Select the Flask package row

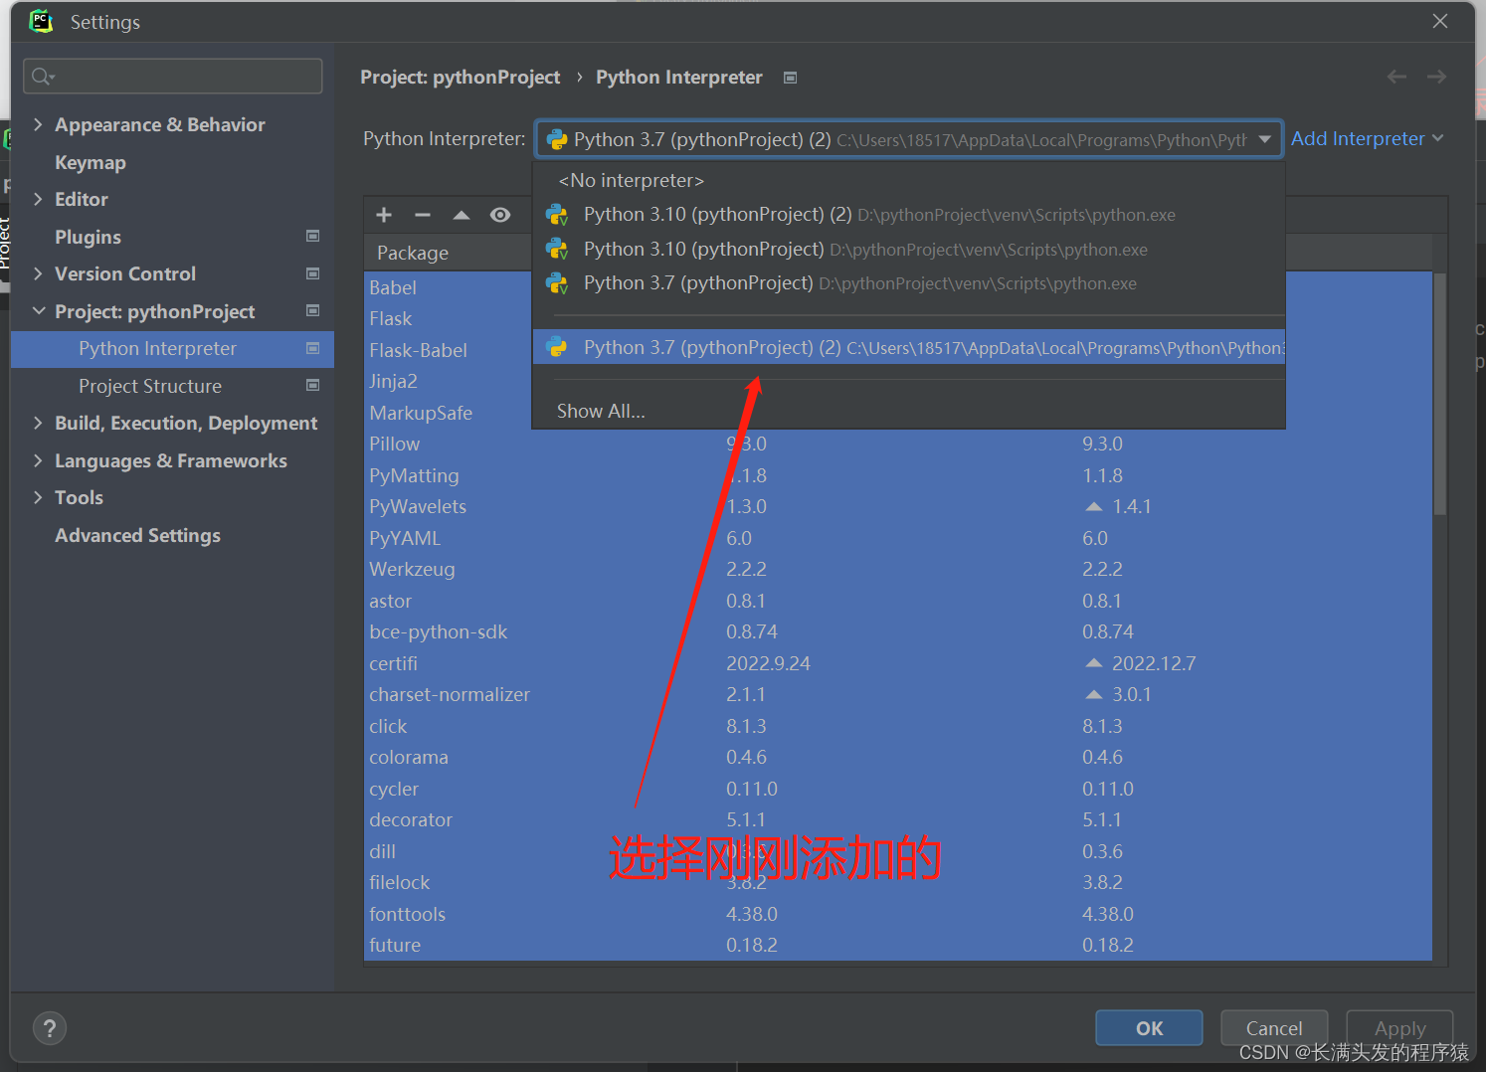(x=448, y=318)
